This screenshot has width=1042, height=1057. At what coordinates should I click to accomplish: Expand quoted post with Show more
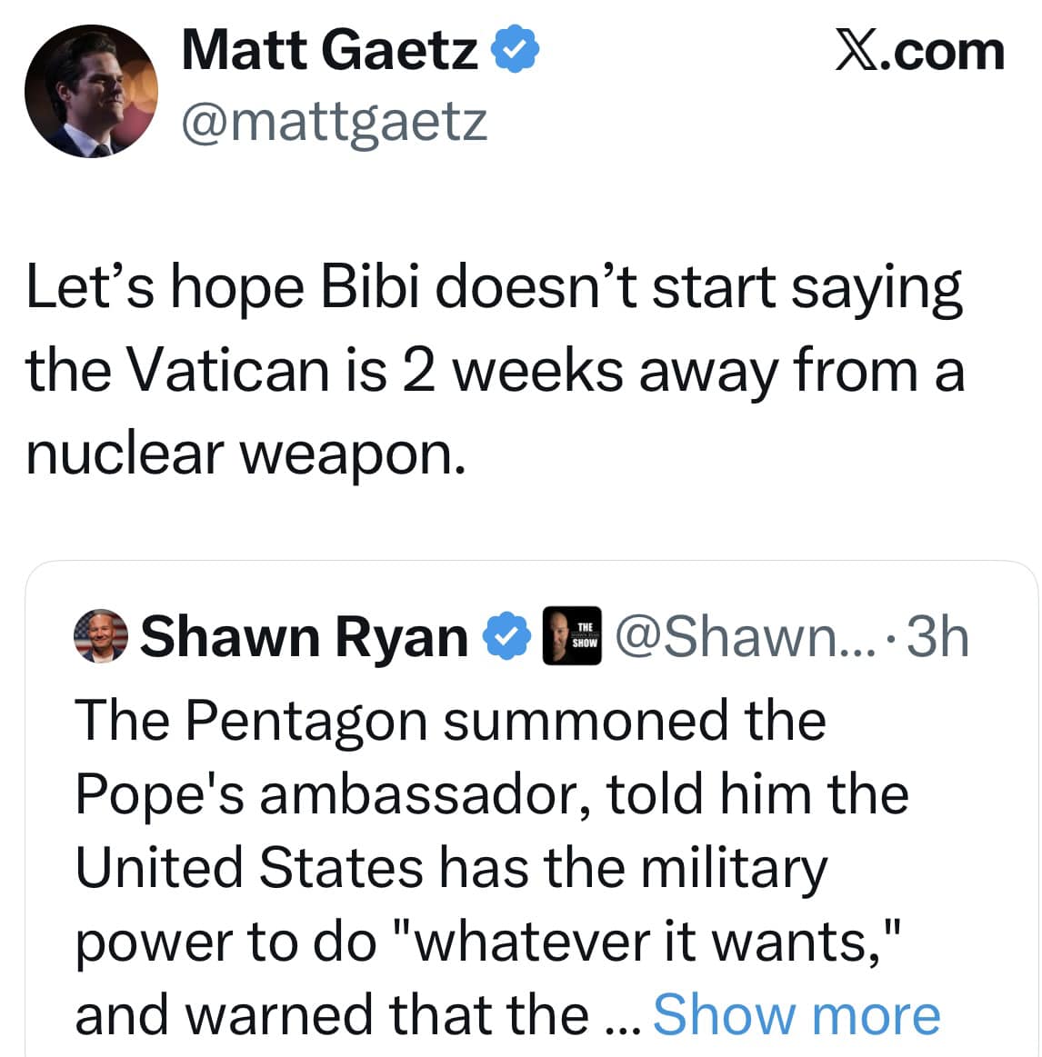tap(797, 1014)
